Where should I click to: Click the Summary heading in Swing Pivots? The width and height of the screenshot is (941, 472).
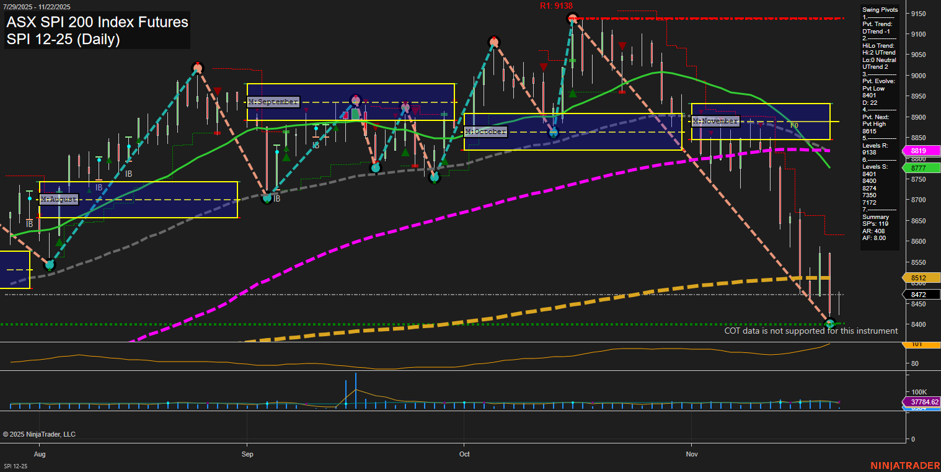tap(875, 217)
